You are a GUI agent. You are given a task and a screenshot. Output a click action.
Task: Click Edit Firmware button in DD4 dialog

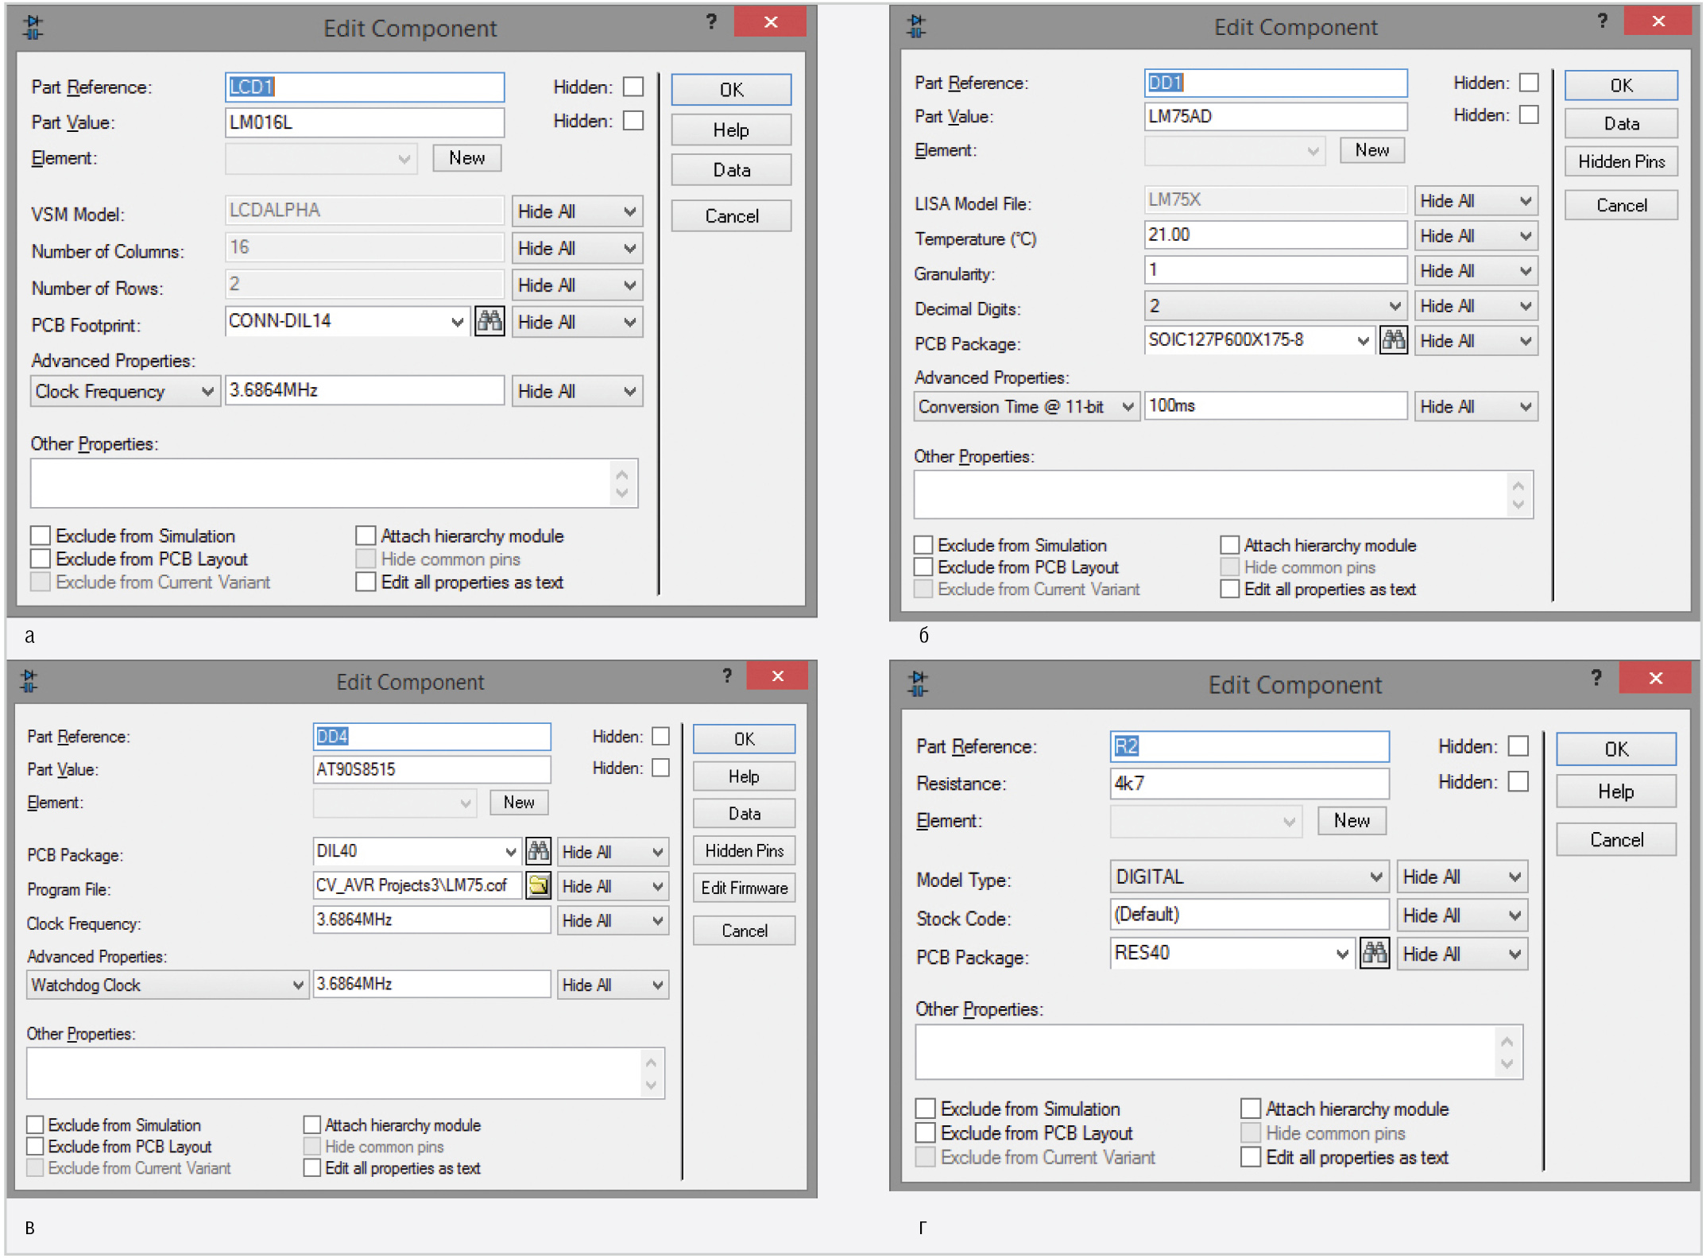point(744,888)
